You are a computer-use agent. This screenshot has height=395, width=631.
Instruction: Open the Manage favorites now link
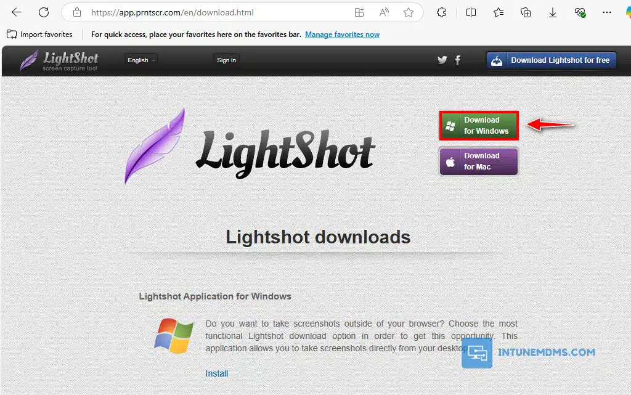coord(342,35)
